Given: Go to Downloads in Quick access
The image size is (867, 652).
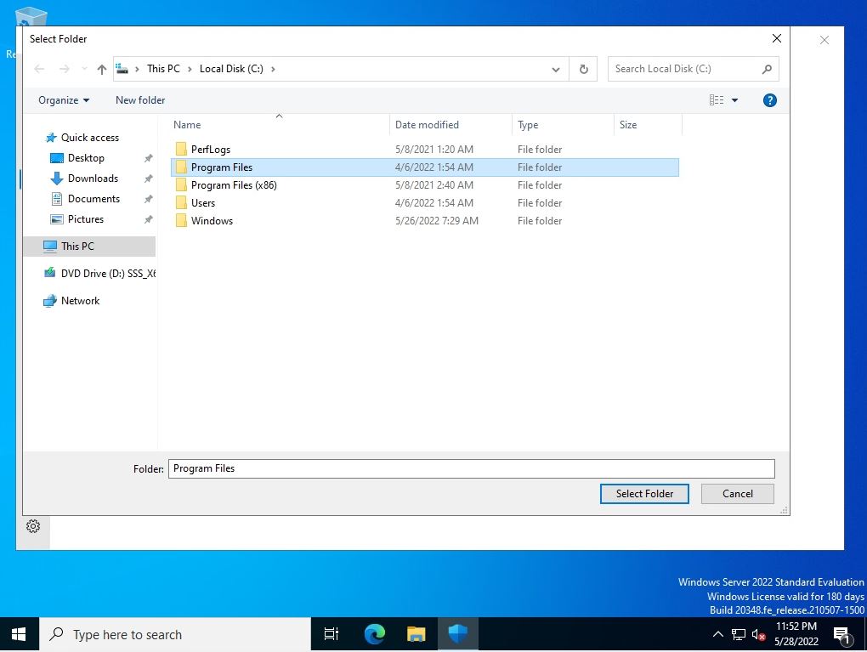Looking at the screenshot, I should [x=93, y=179].
